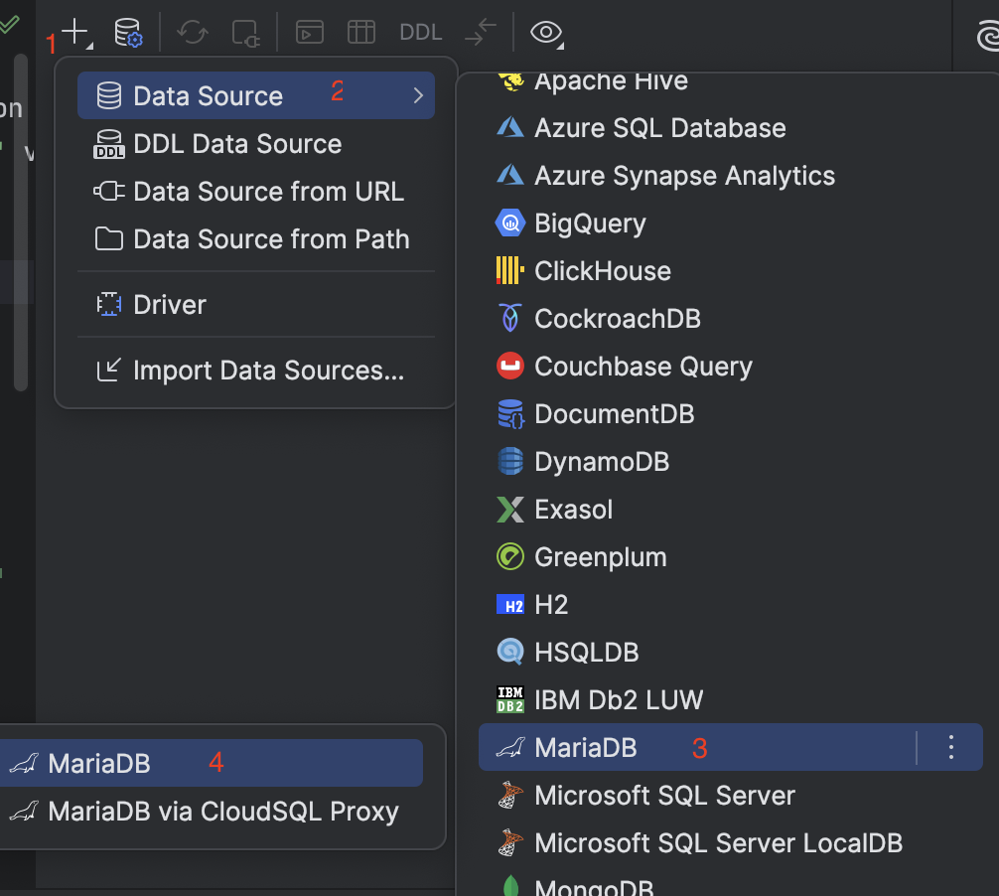The width and height of the screenshot is (999, 896).
Task: Click the Driver menu item
Action: click(x=170, y=305)
